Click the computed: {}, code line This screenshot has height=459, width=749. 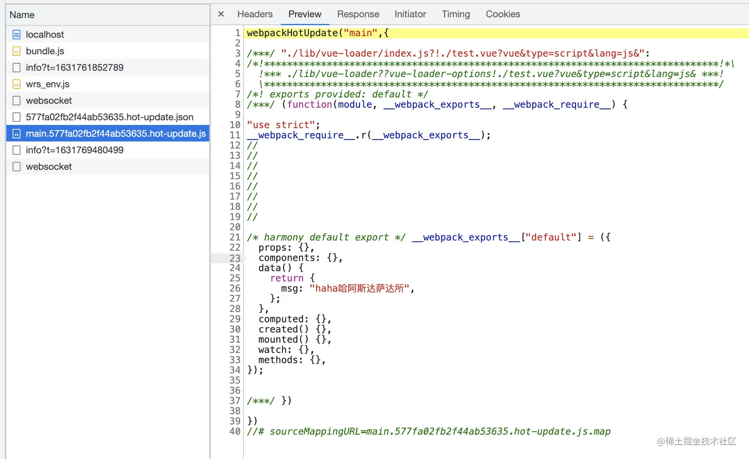295,319
